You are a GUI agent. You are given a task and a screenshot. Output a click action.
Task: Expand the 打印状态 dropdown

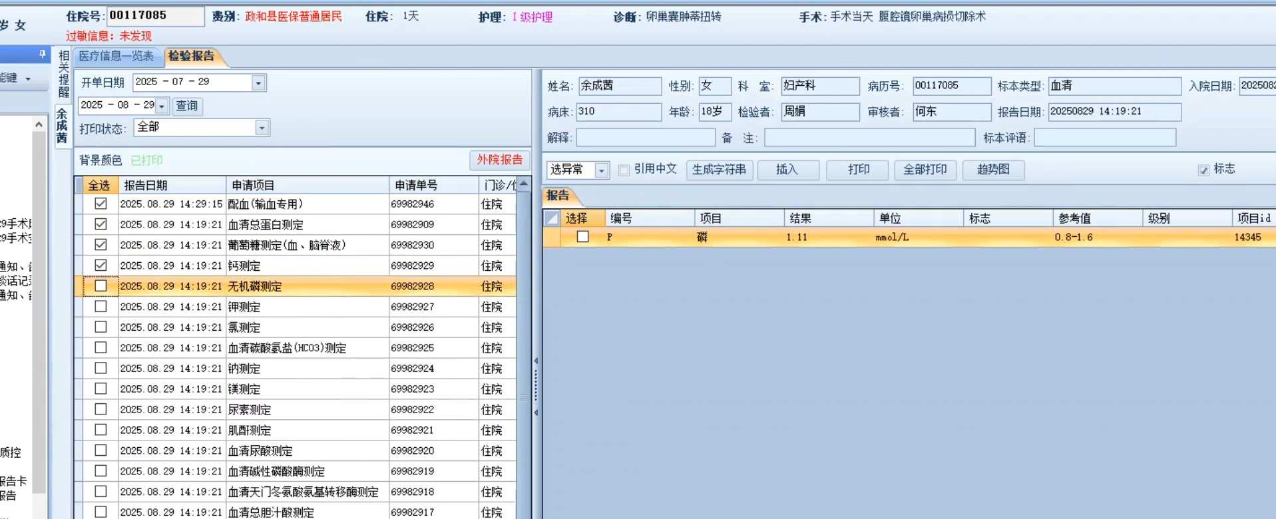(262, 128)
